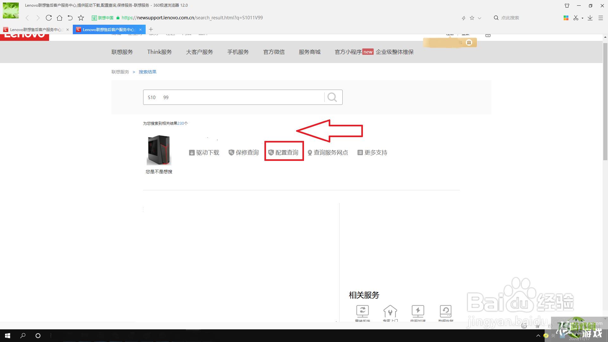Expand the screenshot tool dropdown arrow
The image size is (608, 342).
point(583,18)
